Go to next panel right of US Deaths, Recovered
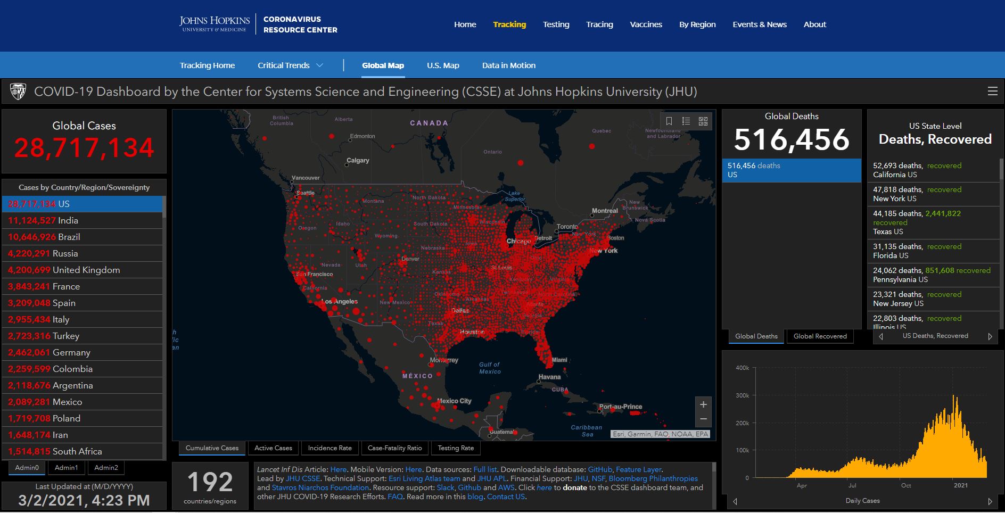Viewport: 1005px width, 513px height. [x=990, y=336]
